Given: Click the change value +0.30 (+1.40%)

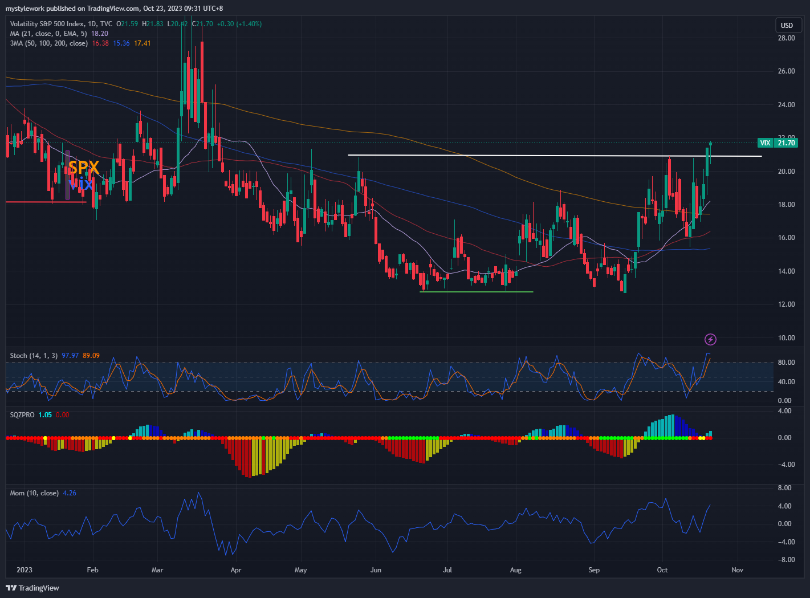Looking at the screenshot, I should (239, 24).
